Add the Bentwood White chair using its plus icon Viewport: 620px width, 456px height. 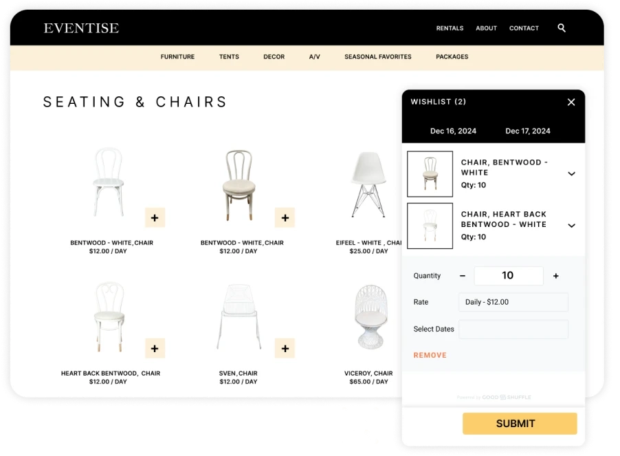pyautogui.click(x=155, y=217)
